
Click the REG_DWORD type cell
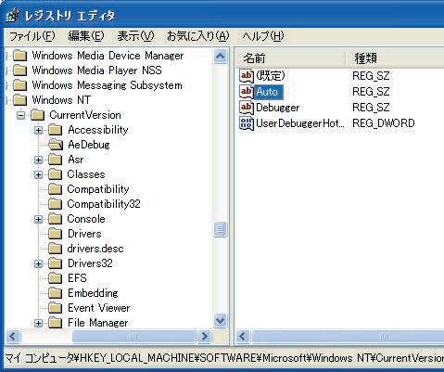384,123
